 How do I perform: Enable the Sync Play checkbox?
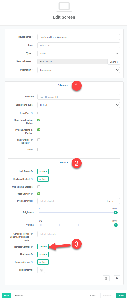tap(39, 113)
